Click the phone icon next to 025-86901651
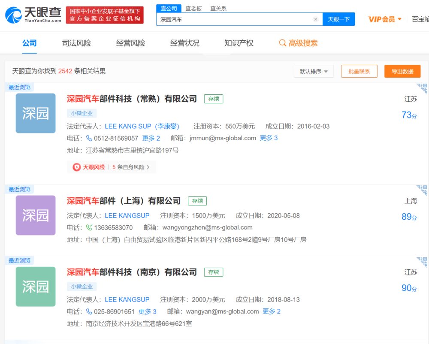This screenshot has width=429, height=344. coord(89,311)
